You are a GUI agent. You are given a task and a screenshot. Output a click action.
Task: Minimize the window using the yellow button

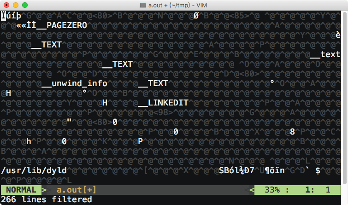15,5
